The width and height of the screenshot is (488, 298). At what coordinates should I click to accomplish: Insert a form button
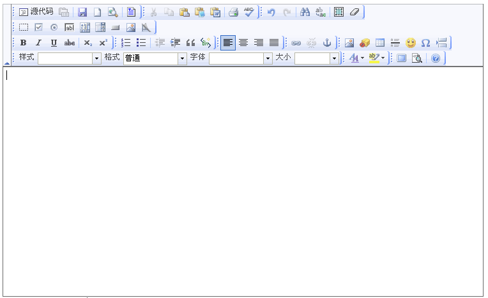coord(116,27)
